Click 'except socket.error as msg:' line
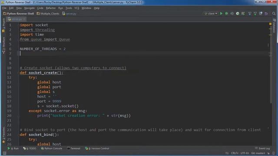This screenshot has width=278, height=156. click(x=58, y=111)
